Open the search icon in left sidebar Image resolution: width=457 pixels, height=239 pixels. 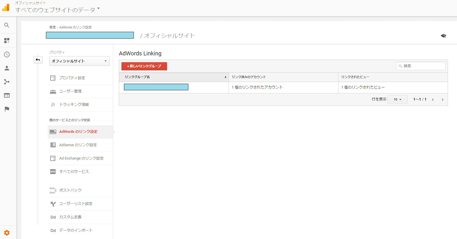(x=7, y=25)
